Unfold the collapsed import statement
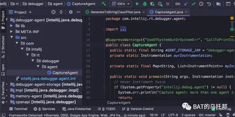This screenshot has width=235, height=117. tap(123, 29)
